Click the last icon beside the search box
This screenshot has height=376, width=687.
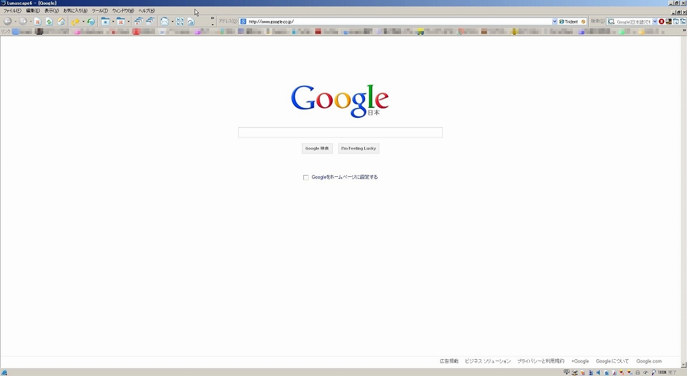click(682, 21)
